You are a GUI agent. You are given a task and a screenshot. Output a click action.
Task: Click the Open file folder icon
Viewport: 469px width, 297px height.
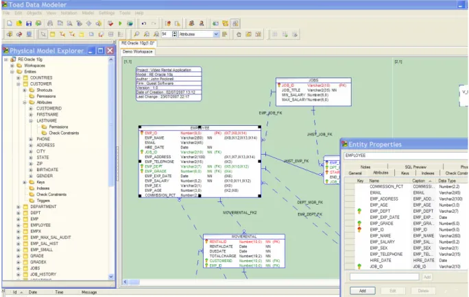click(19, 23)
